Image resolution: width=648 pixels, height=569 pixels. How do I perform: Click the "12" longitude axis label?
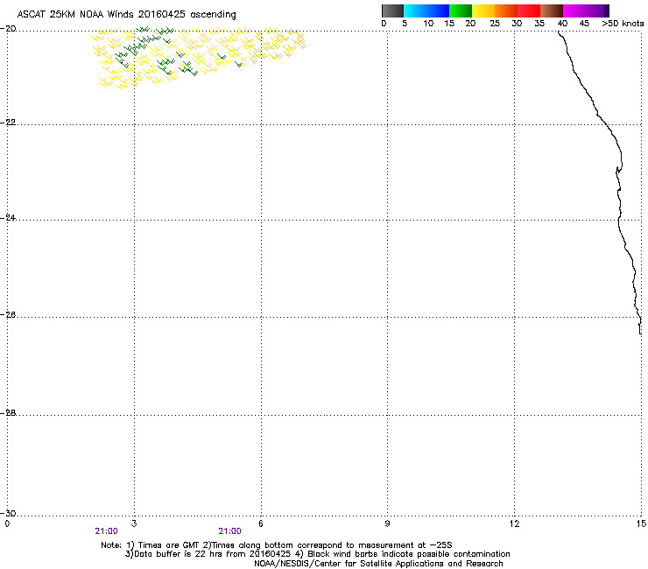[x=515, y=523]
